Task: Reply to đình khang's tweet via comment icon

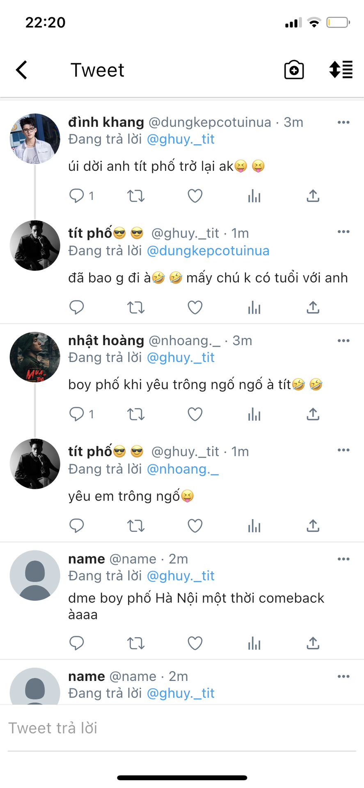Action: [77, 196]
